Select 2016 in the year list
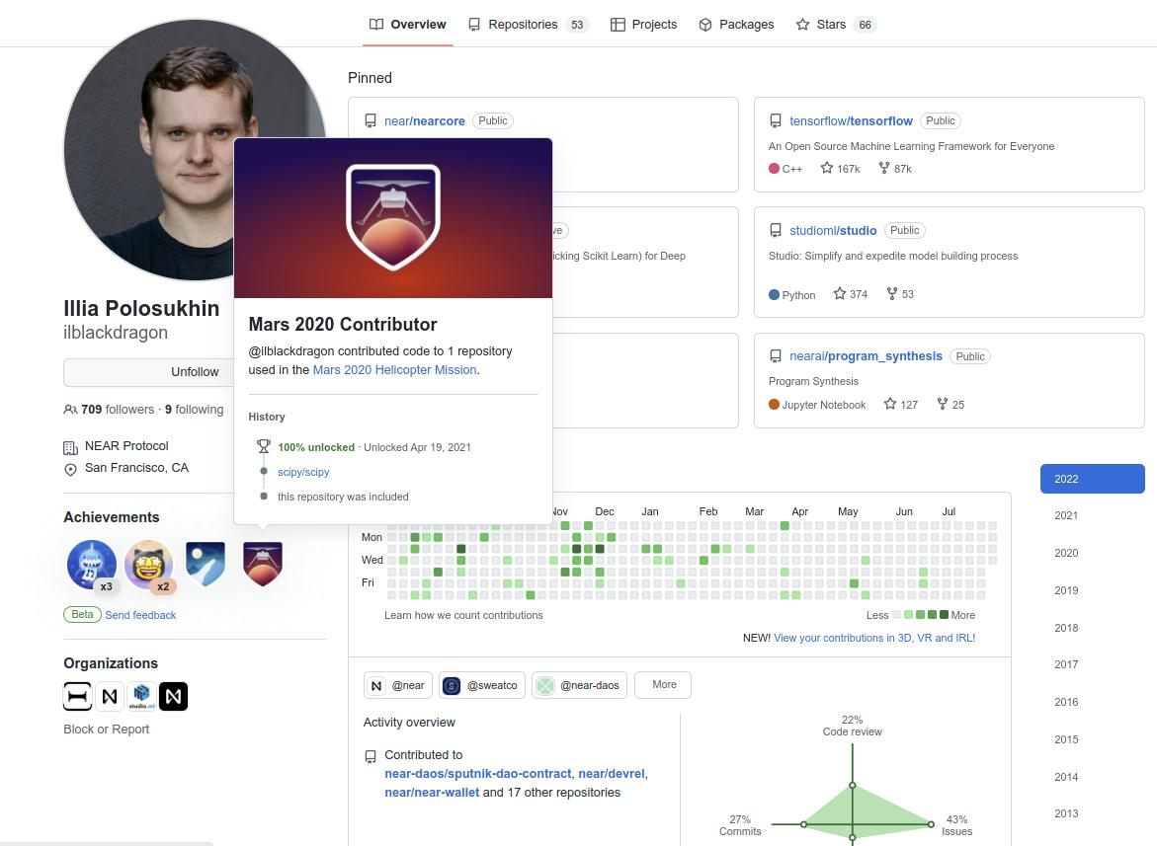This screenshot has width=1157, height=846. [1065, 702]
